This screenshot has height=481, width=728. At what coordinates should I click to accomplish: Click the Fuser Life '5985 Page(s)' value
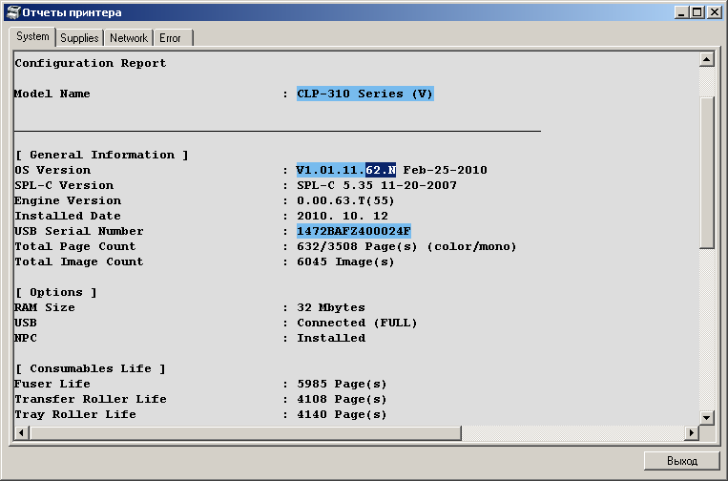[x=342, y=384]
